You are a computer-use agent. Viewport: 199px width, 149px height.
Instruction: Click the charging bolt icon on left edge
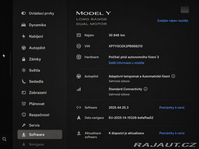tap(4, 56)
